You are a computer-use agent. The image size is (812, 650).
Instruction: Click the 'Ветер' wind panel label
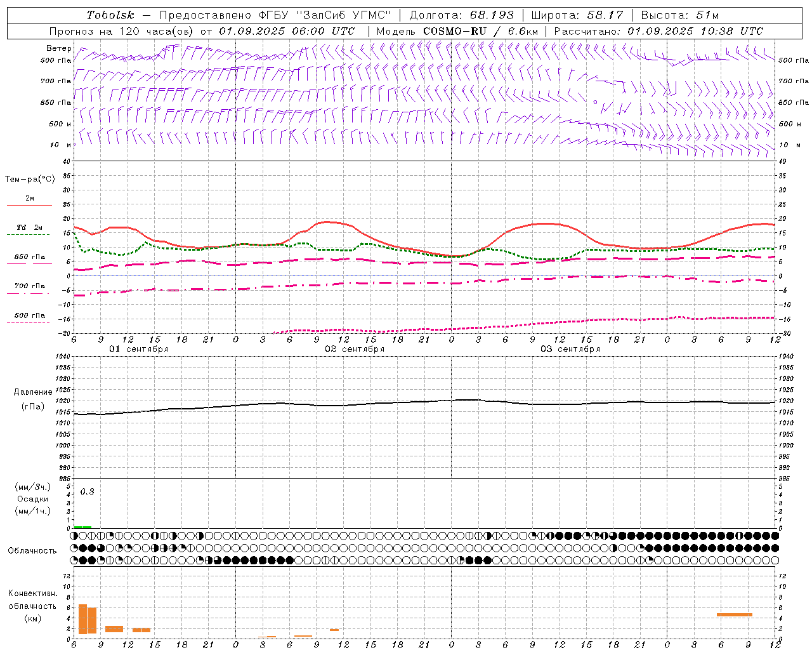point(59,48)
